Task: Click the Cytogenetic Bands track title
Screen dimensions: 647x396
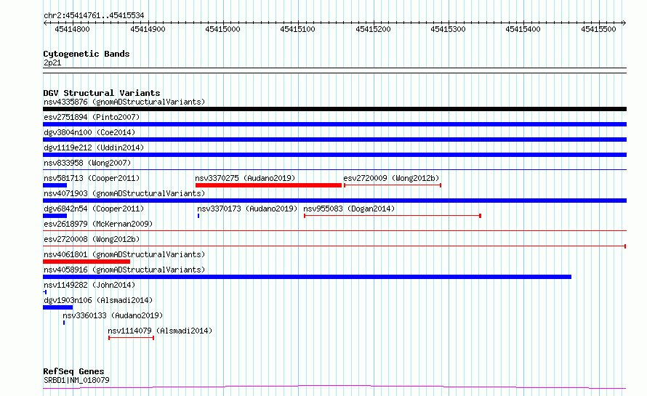Action: [x=87, y=54]
